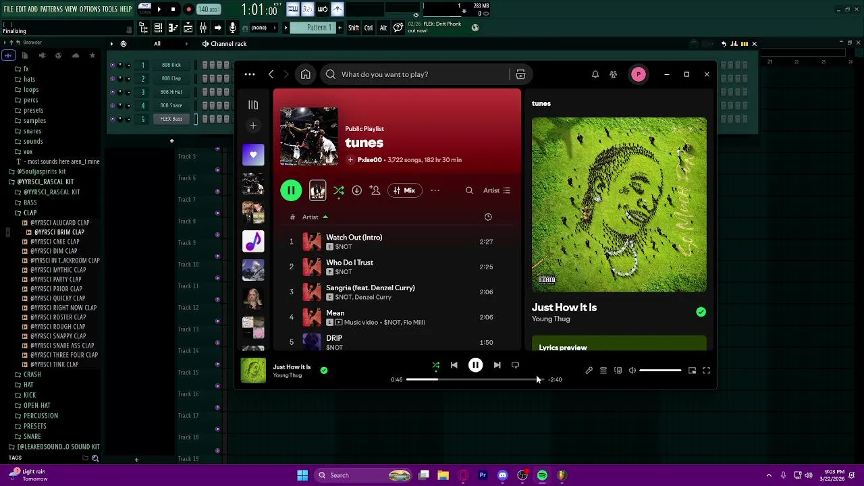Toggle FLEX Bass channel mute light

112,119
